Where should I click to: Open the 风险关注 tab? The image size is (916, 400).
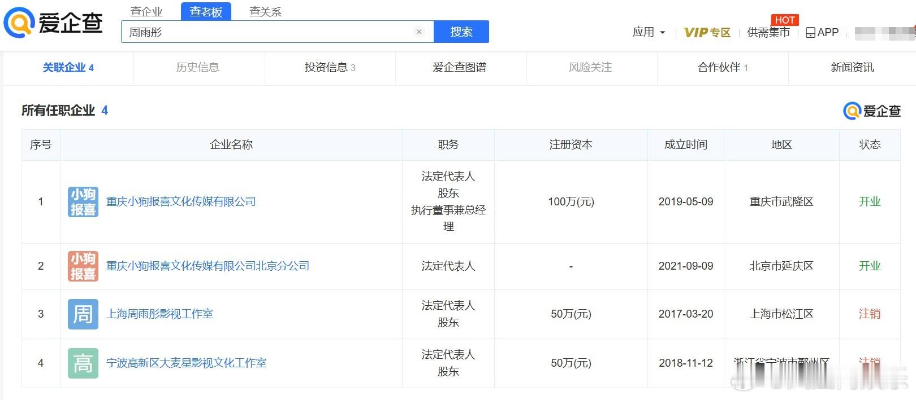[x=590, y=68]
